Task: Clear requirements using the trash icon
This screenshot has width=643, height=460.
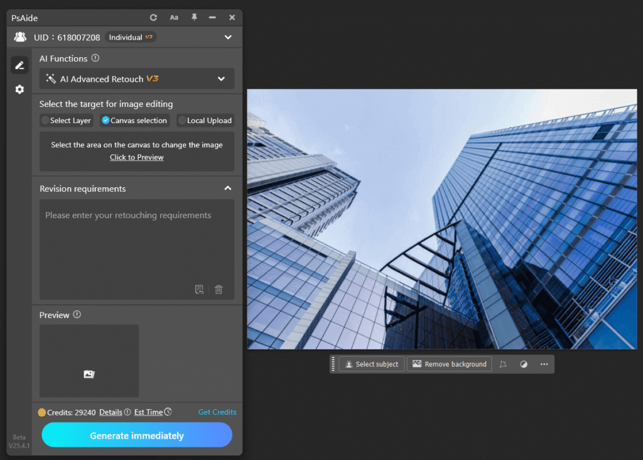Action: pyautogui.click(x=219, y=290)
